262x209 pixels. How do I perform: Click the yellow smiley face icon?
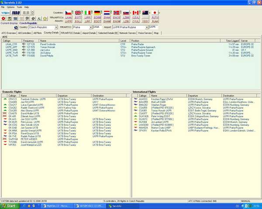click(45, 18)
